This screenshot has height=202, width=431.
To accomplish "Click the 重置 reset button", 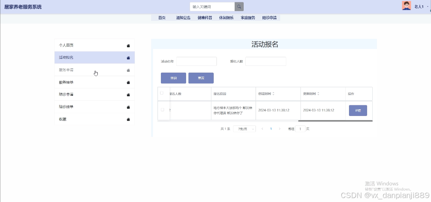I will pos(201,78).
